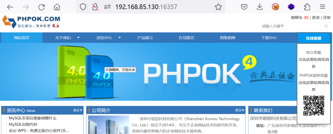Click the 前台客服 label

coord(314,52)
